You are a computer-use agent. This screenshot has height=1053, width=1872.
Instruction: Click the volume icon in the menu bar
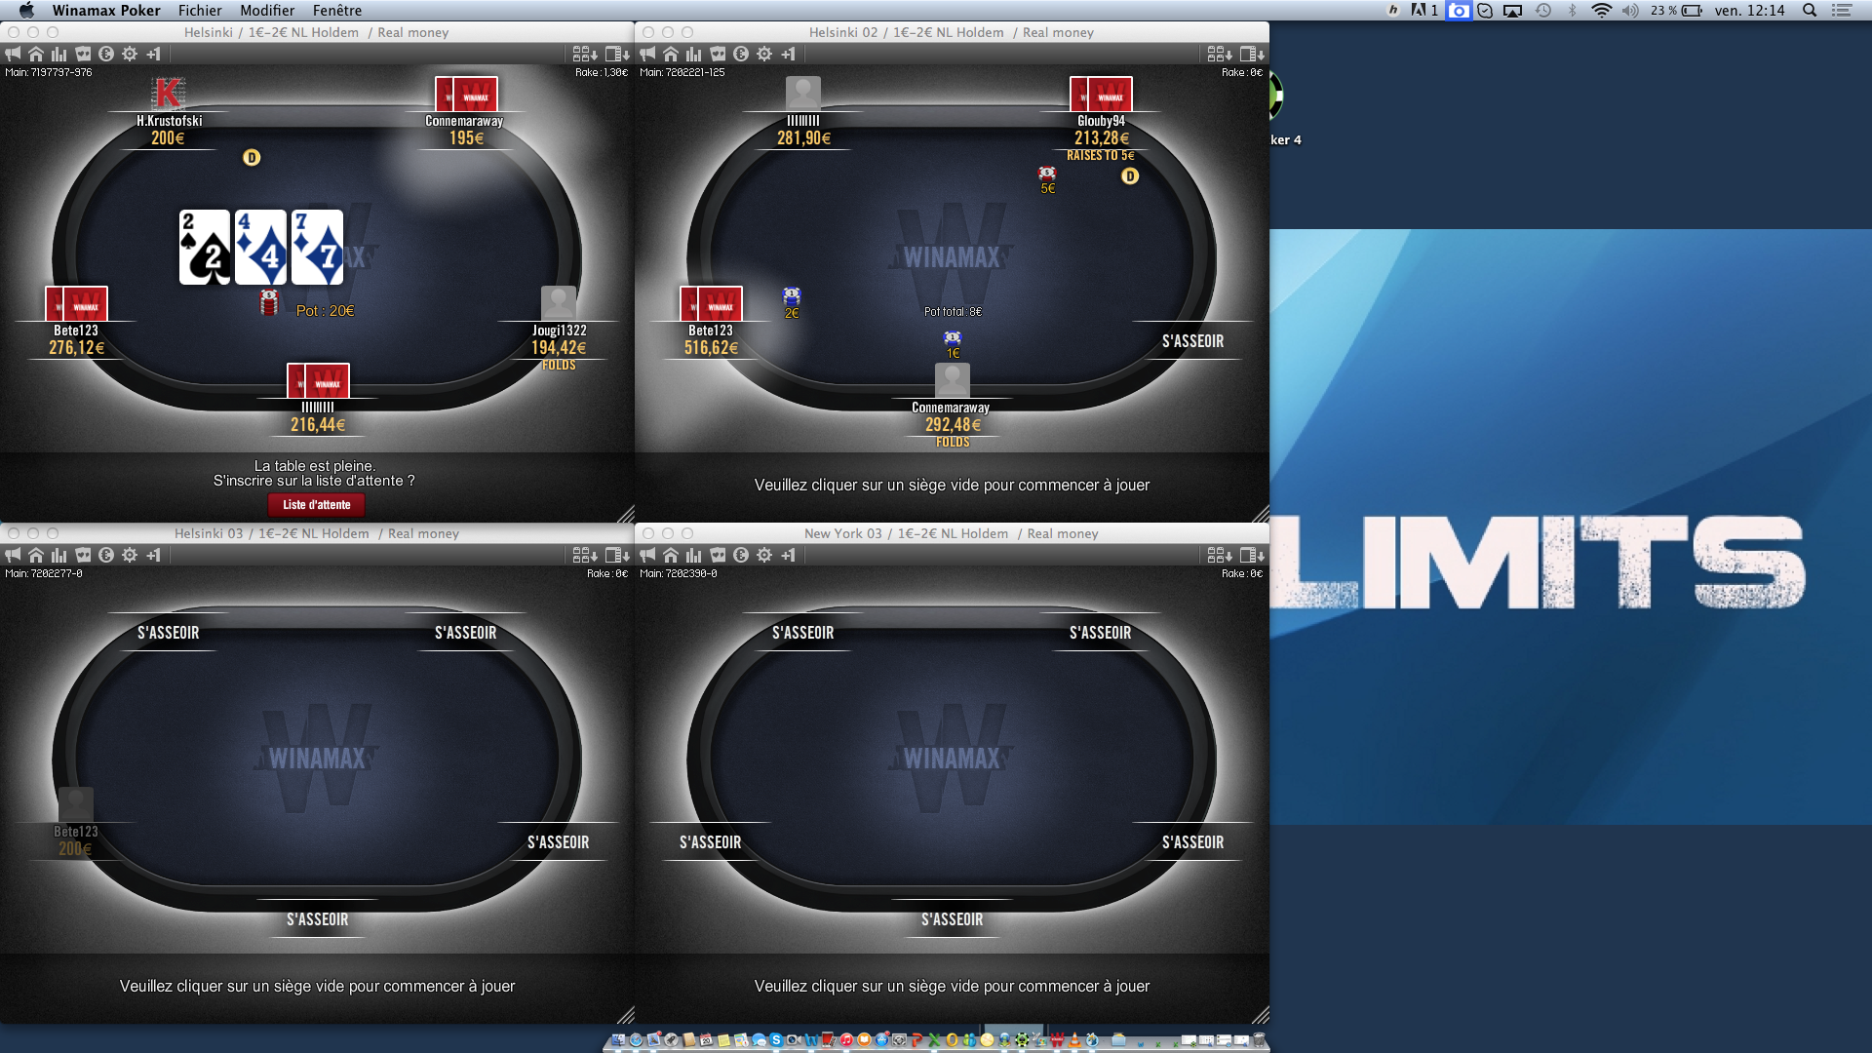click(x=1630, y=11)
